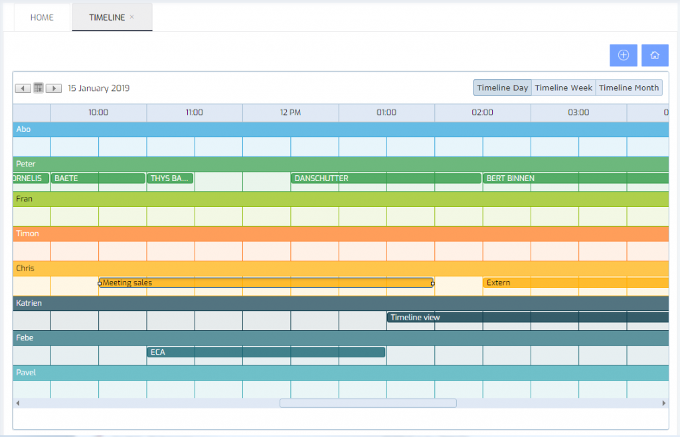The width and height of the screenshot is (680, 437).
Task: Switch to Timeline Week view
Action: click(563, 88)
